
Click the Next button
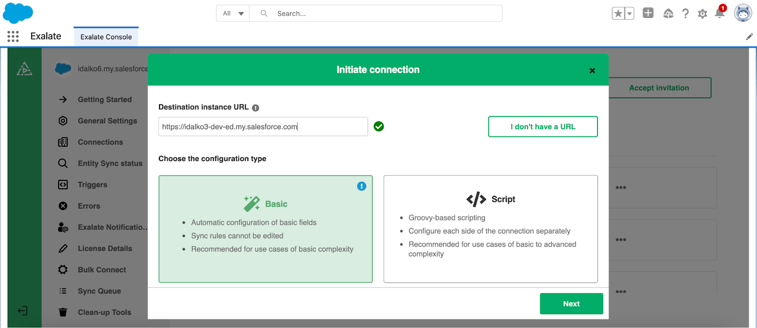[x=571, y=304]
